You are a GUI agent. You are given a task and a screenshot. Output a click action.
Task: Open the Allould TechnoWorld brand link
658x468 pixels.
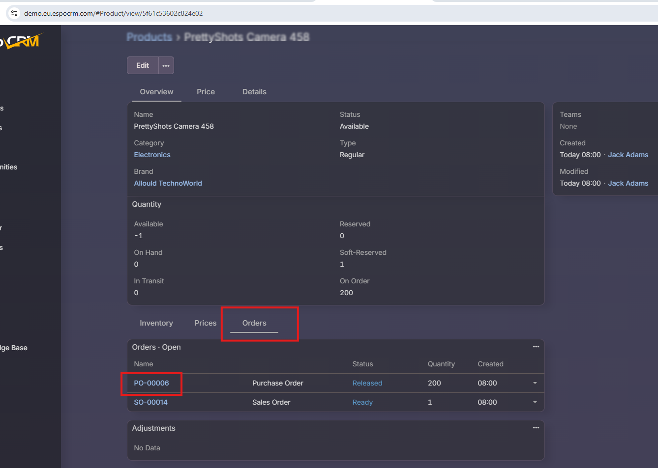[168, 183]
